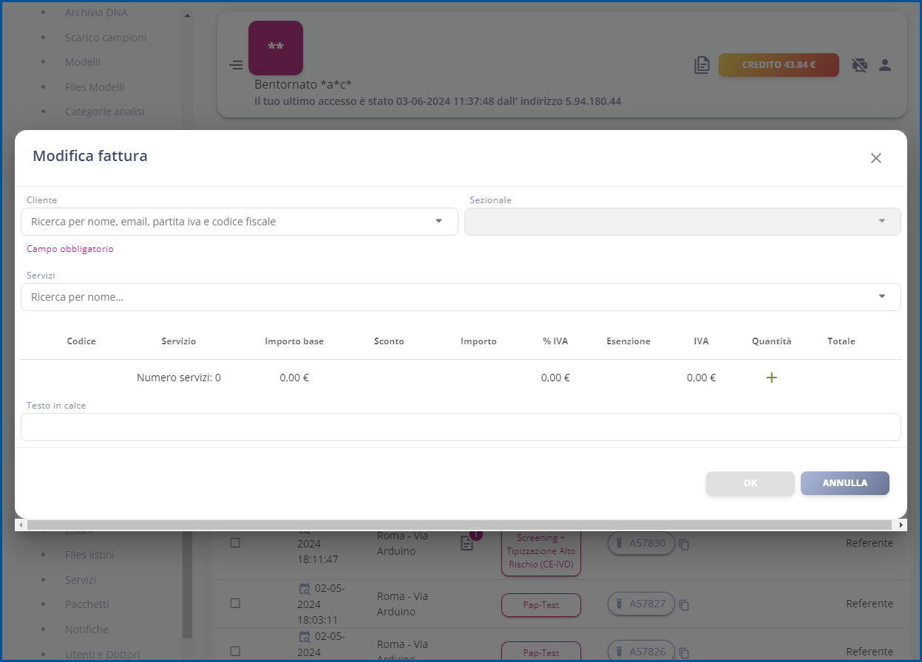922x662 pixels.
Task: Click the test tube badge for A57827
Action: click(x=640, y=604)
